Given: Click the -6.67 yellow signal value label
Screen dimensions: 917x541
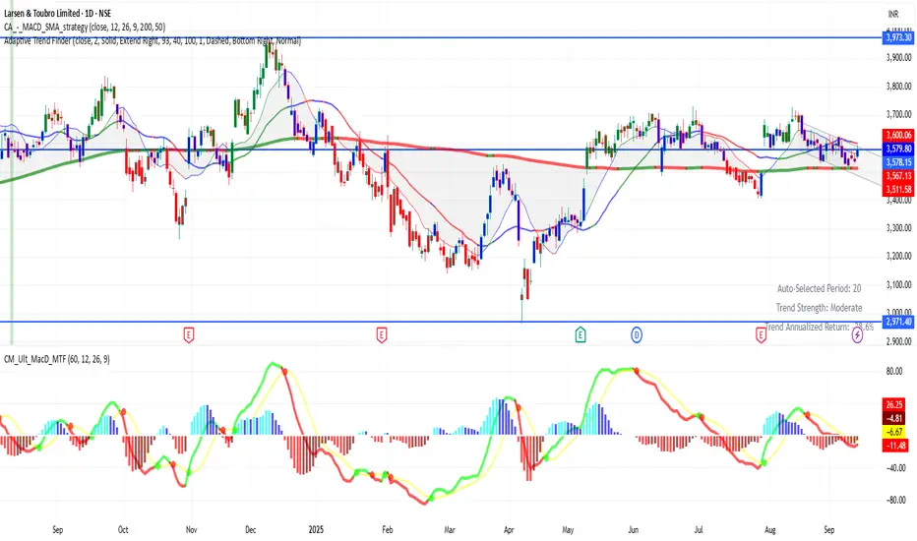Looking at the screenshot, I should [894, 432].
